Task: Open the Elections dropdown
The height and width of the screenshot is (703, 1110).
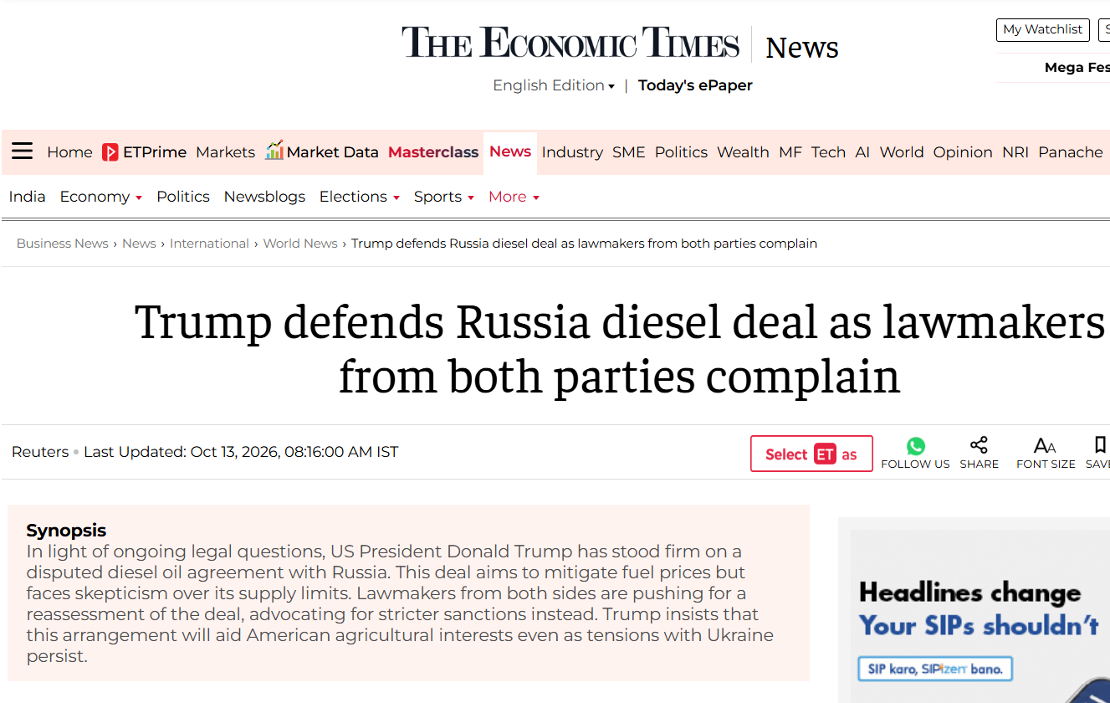Action: [360, 197]
